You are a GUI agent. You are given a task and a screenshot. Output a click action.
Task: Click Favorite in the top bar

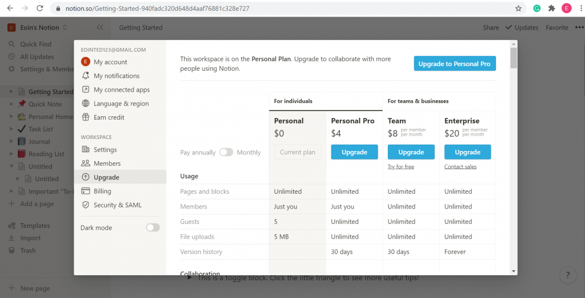coord(557,27)
